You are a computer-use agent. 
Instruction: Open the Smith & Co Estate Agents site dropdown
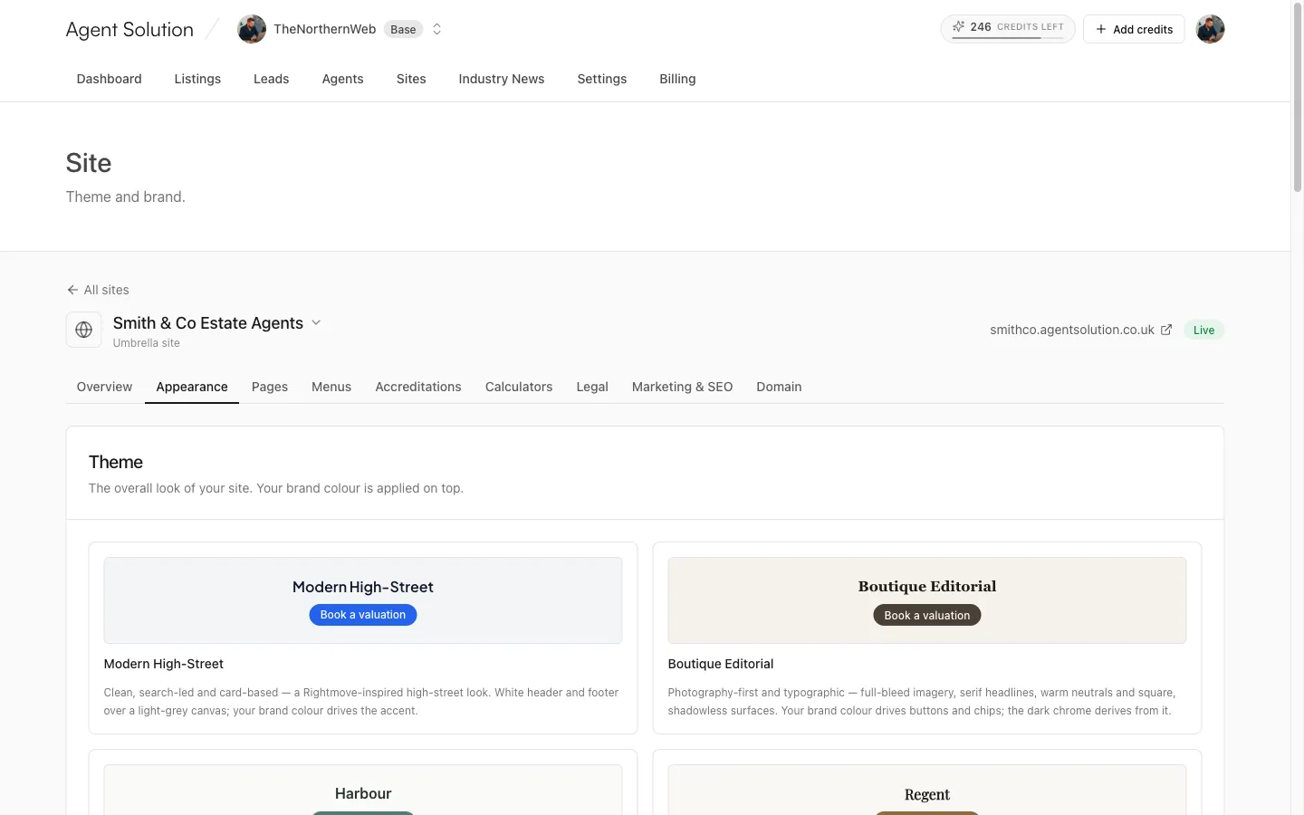click(x=316, y=322)
